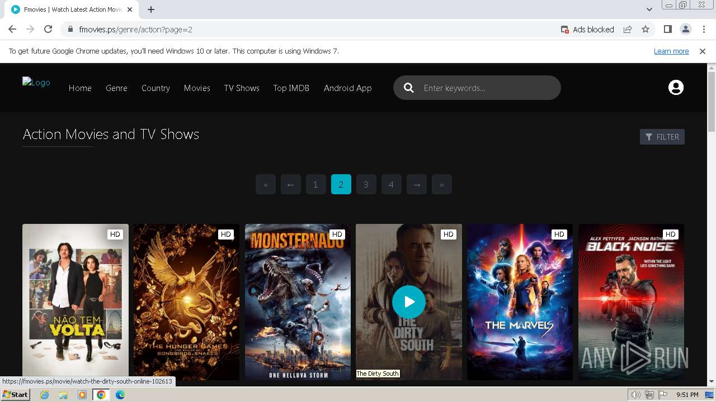This screenshot has height=402, width=716.
Task: Open Internet Explorer from the taskbar
Action: coord(45,395)
